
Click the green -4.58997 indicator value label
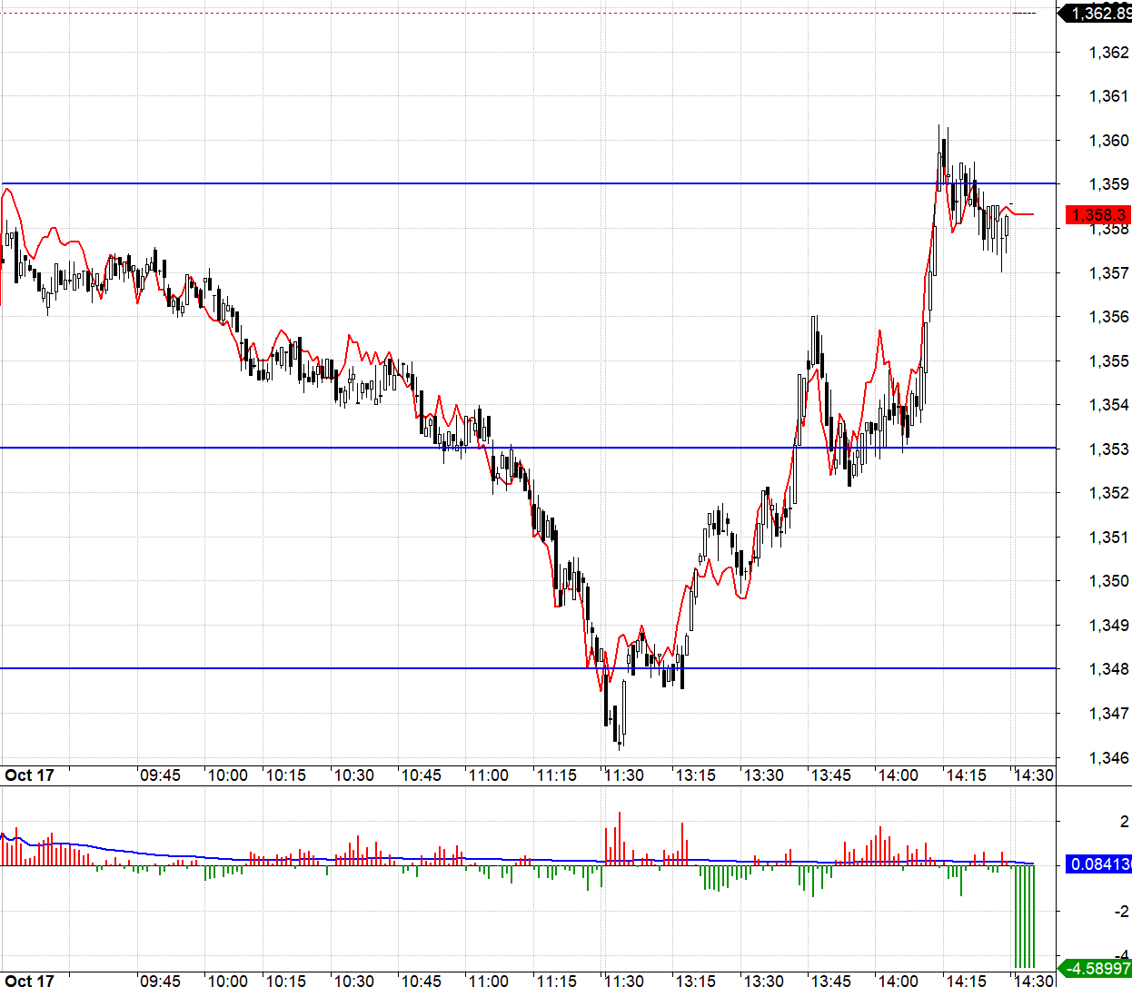point(1097,968)
